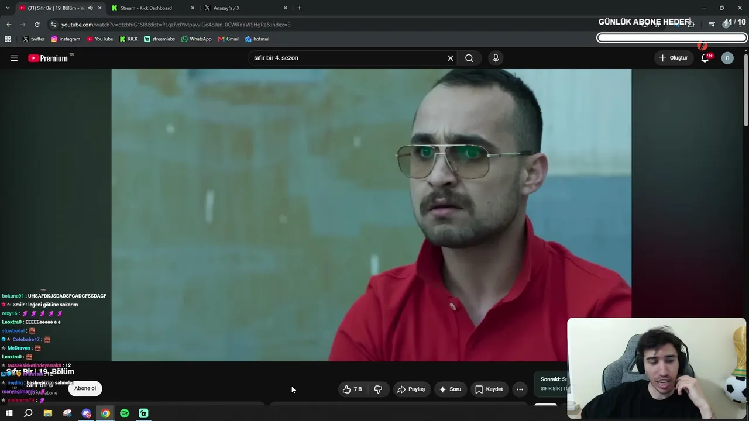This screenshot has height=421, width=749.
Task: Open File Explorer from taskbar
Action: (48, 413)
